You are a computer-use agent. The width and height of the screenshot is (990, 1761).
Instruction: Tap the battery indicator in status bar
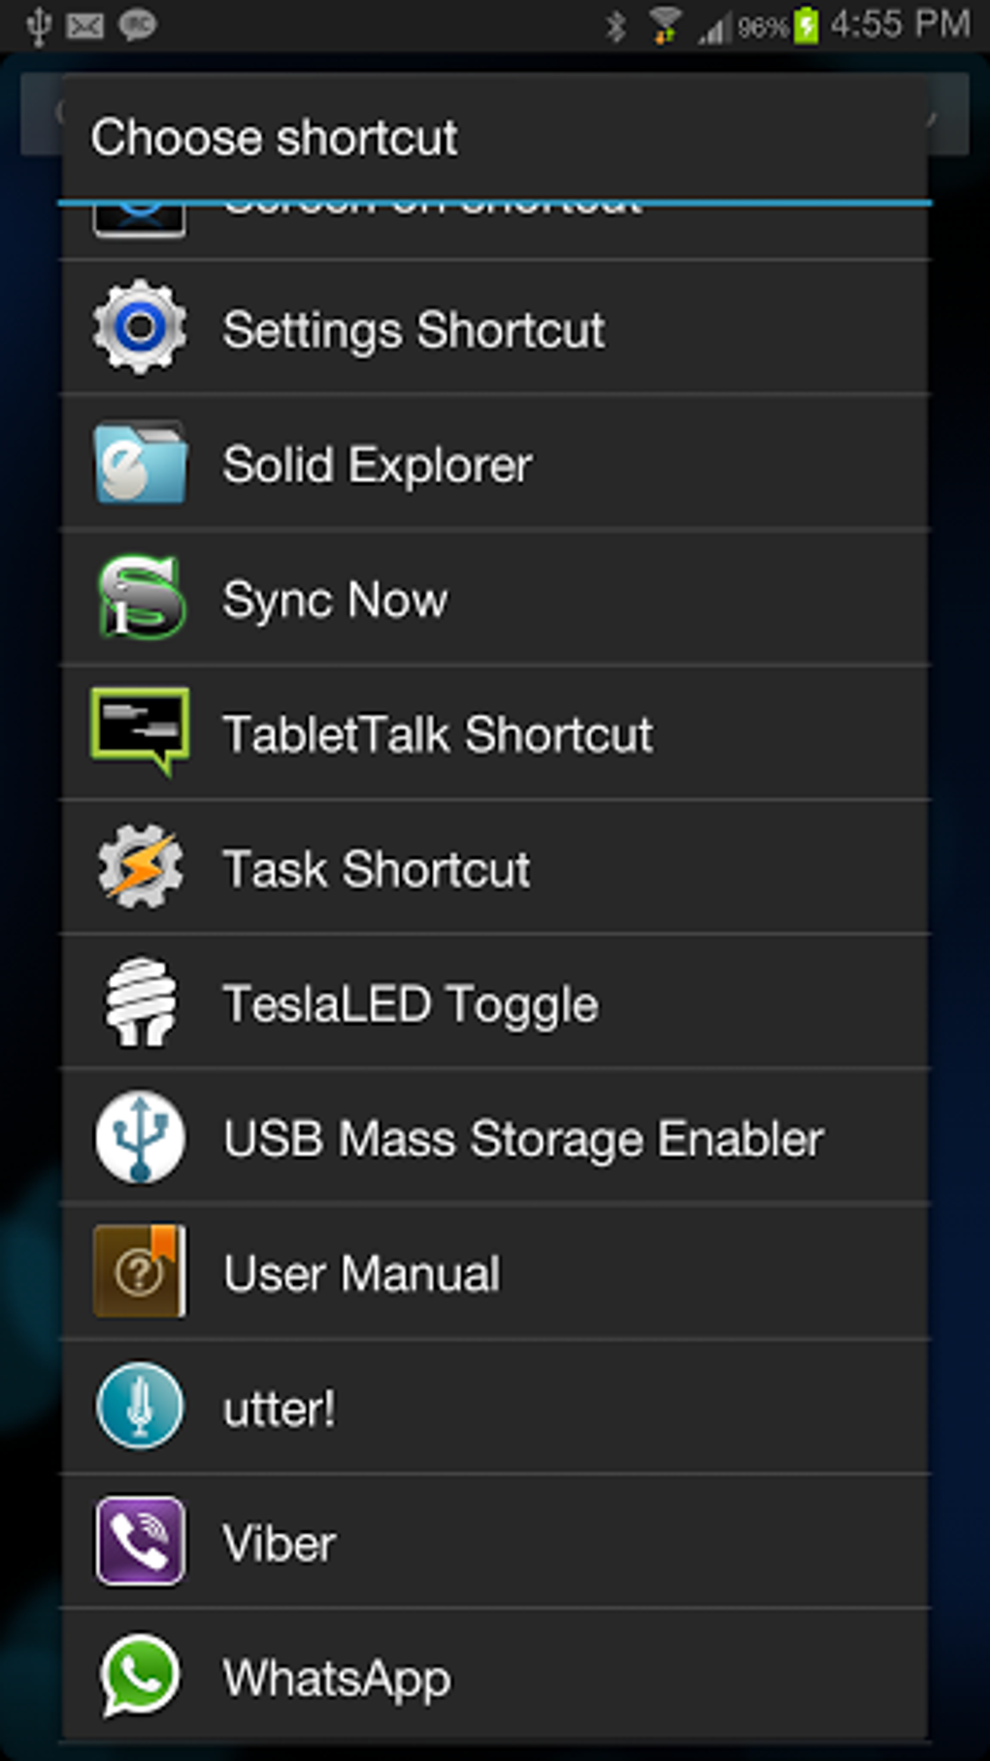(806, 25)
